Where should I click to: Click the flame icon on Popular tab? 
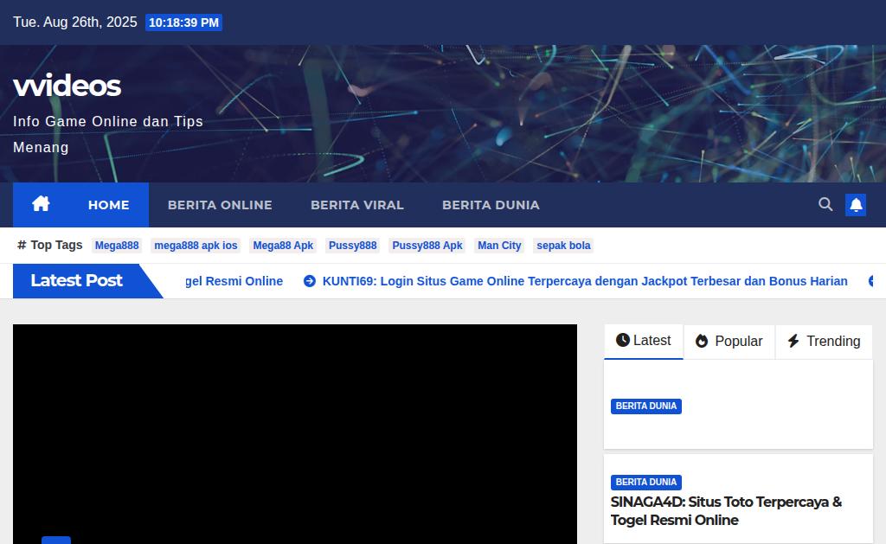(702, 342)
